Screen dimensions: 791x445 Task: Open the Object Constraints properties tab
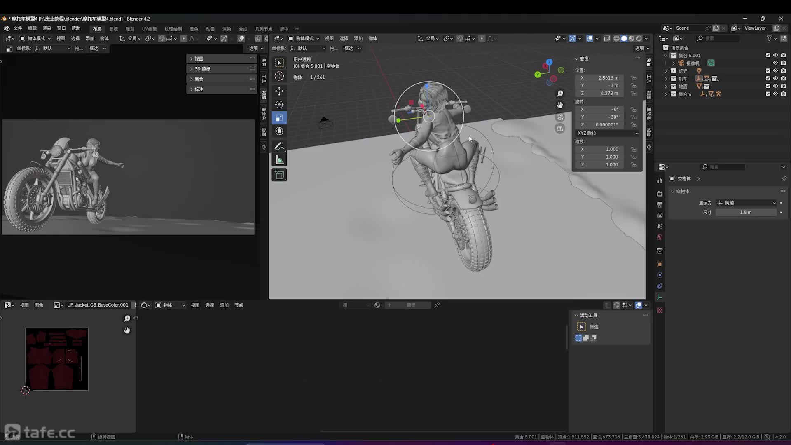coord(660,286)
